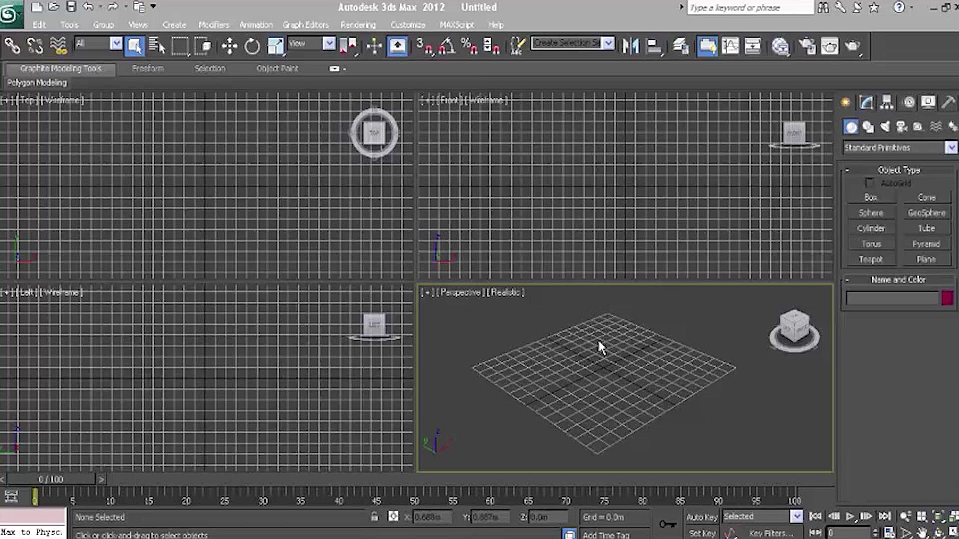Toggle Set Key mode
Screen dimensions: 959x539
pos(701,533)
